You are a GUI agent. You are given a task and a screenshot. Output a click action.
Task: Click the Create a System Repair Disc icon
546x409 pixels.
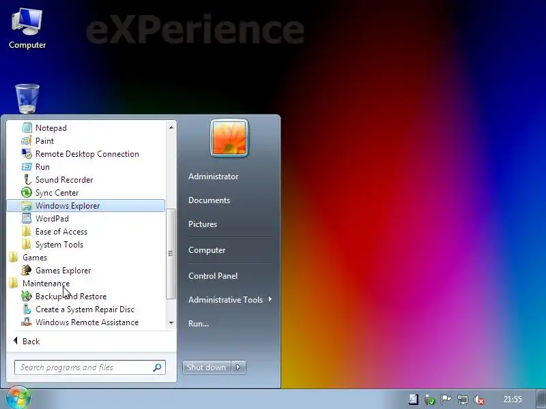pyautogui.click(x=27, y=309)
